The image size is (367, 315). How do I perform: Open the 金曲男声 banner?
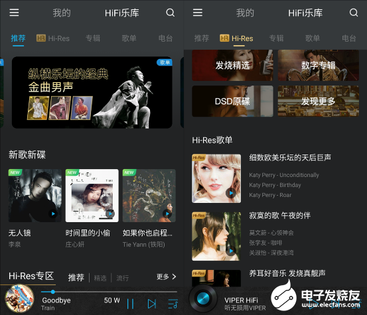pos(92,92)
